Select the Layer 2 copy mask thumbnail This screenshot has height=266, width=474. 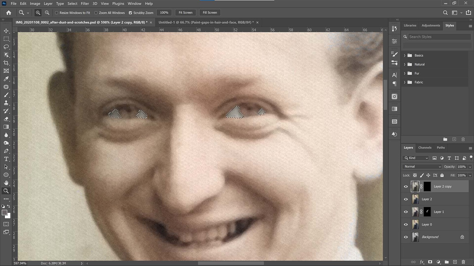coord(427,186)
